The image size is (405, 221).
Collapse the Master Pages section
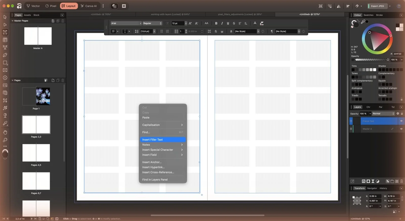[13, 21]
